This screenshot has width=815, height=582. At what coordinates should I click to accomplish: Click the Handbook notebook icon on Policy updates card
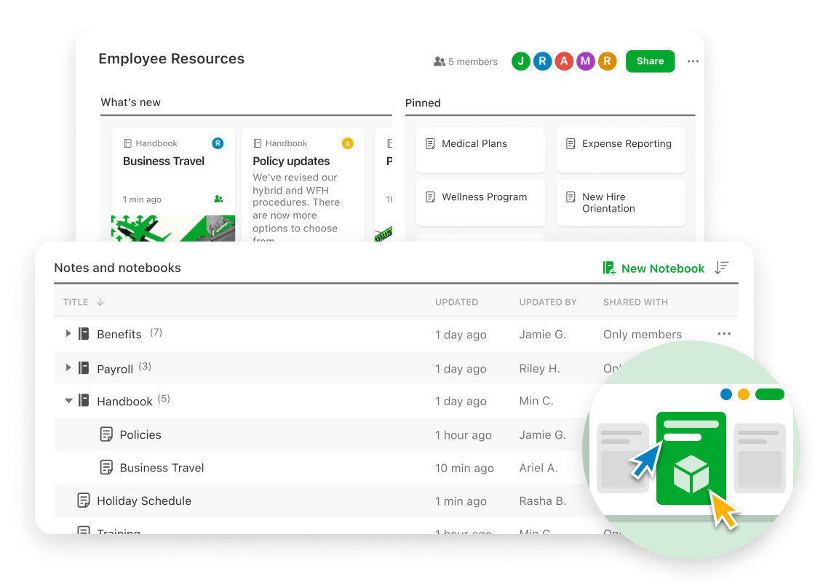[x=258, y=143]
